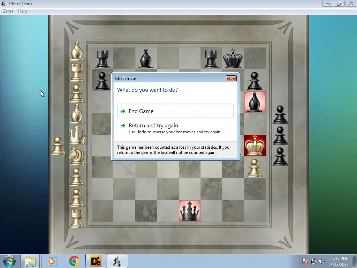Open the Game menu

point(8,11)
